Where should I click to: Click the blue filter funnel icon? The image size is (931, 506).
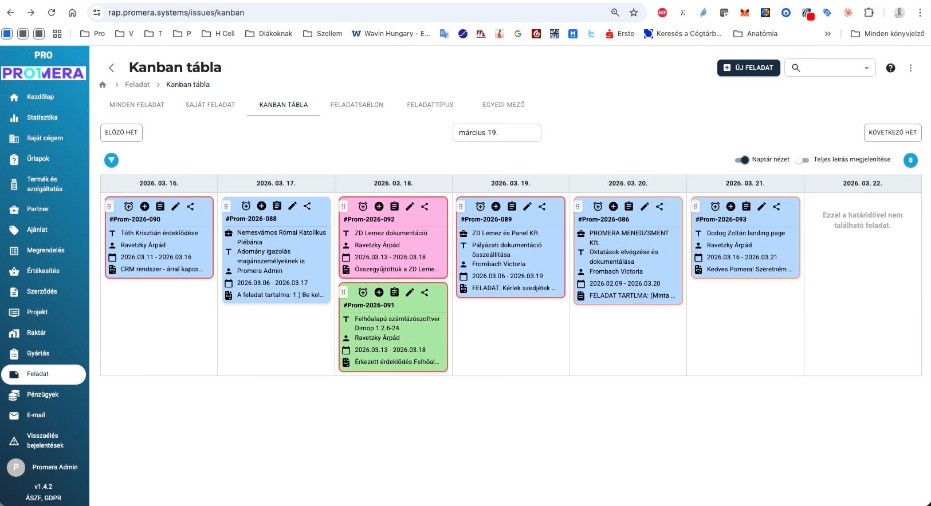[111, 160]
